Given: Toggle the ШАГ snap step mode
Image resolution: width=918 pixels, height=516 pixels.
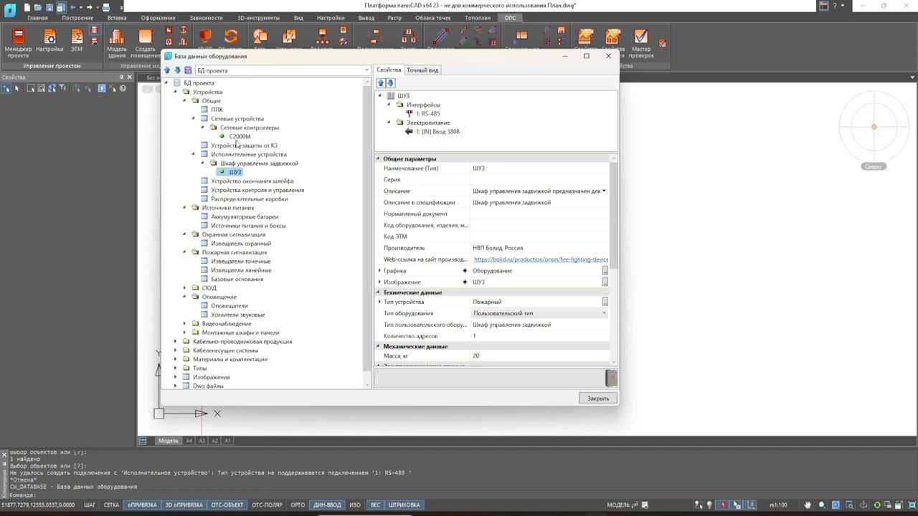Looking at the screenshot, I should pos(90,505).
